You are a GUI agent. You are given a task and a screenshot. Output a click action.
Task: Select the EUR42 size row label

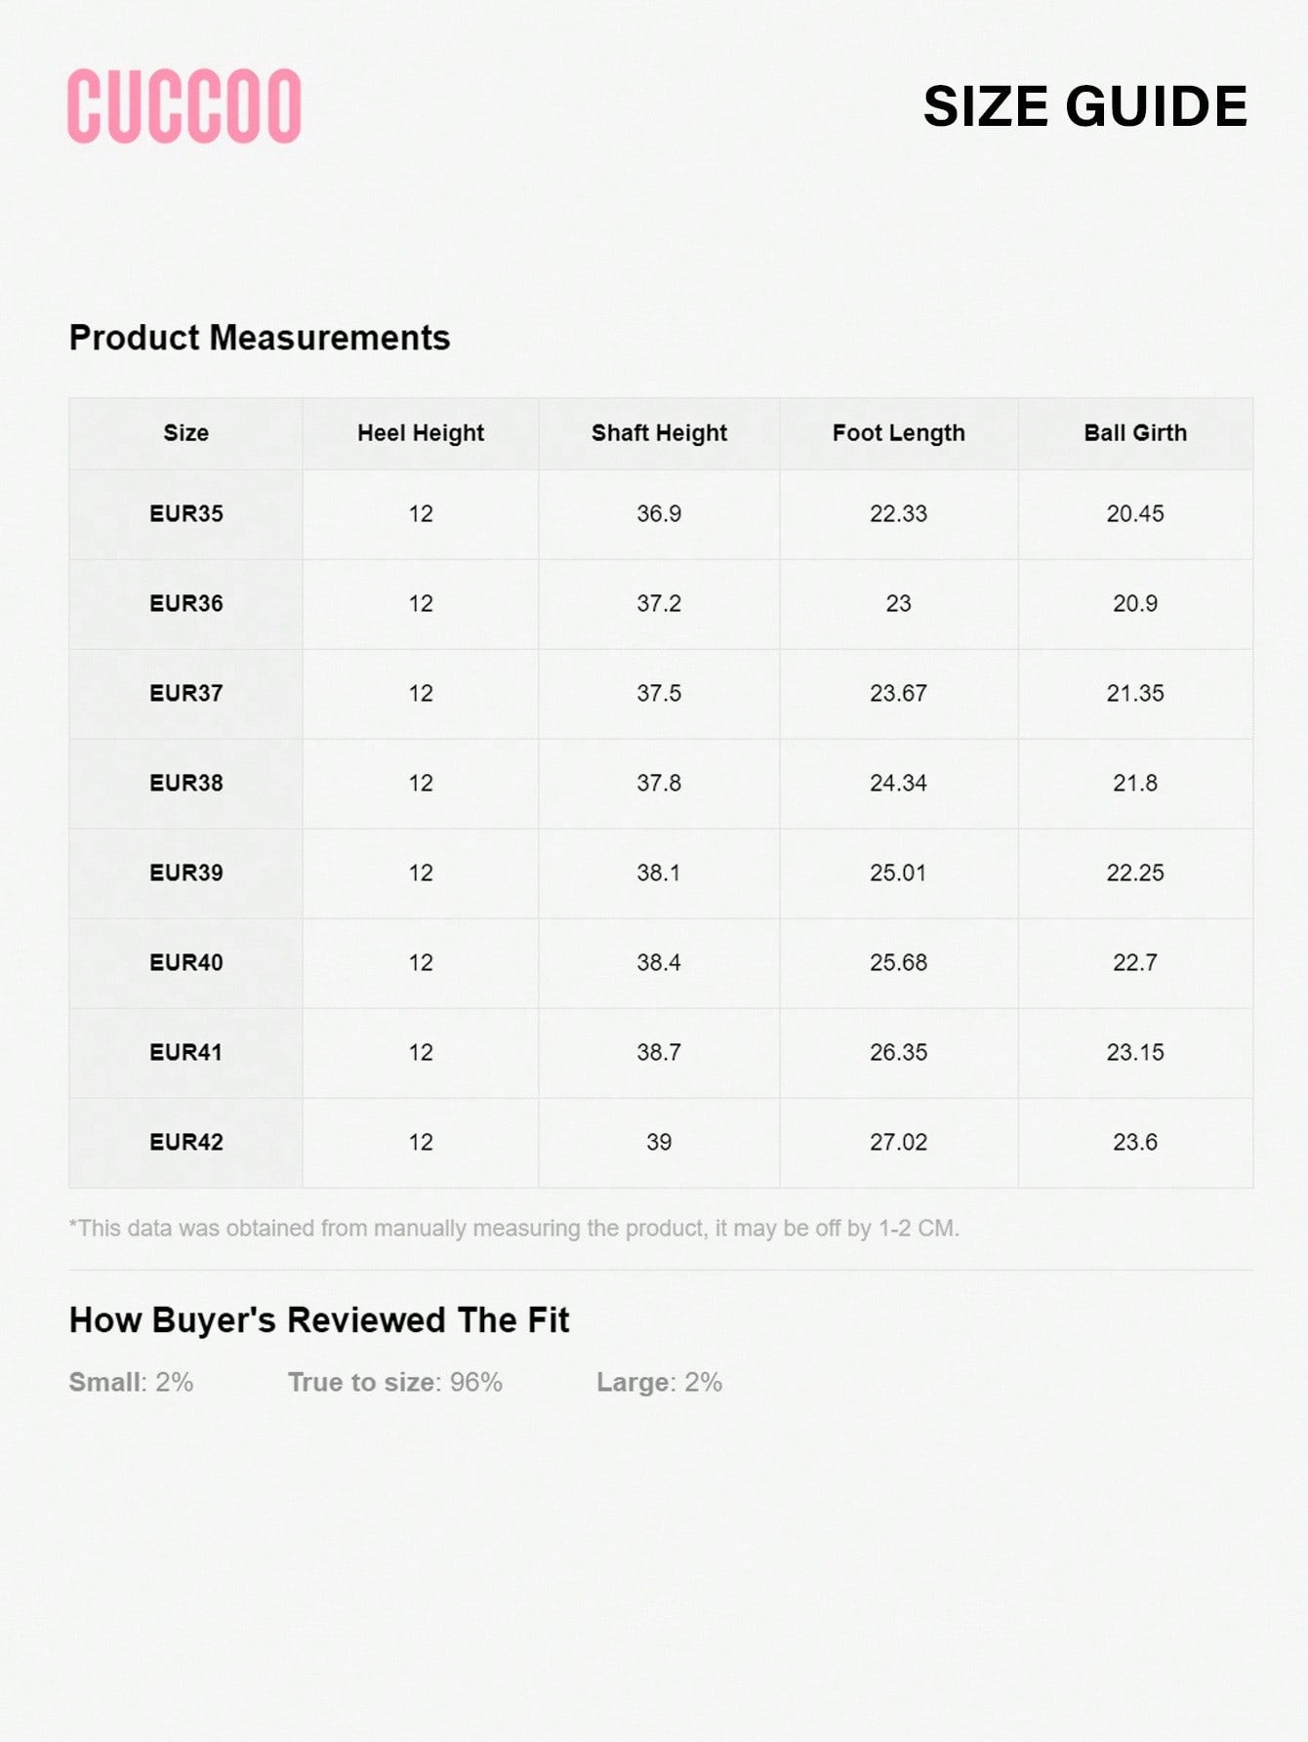tap(185, 1143)
